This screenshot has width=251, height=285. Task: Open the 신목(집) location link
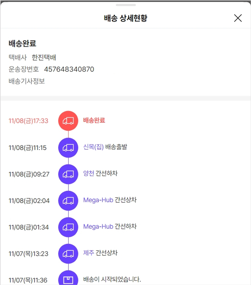pos(93,147)
